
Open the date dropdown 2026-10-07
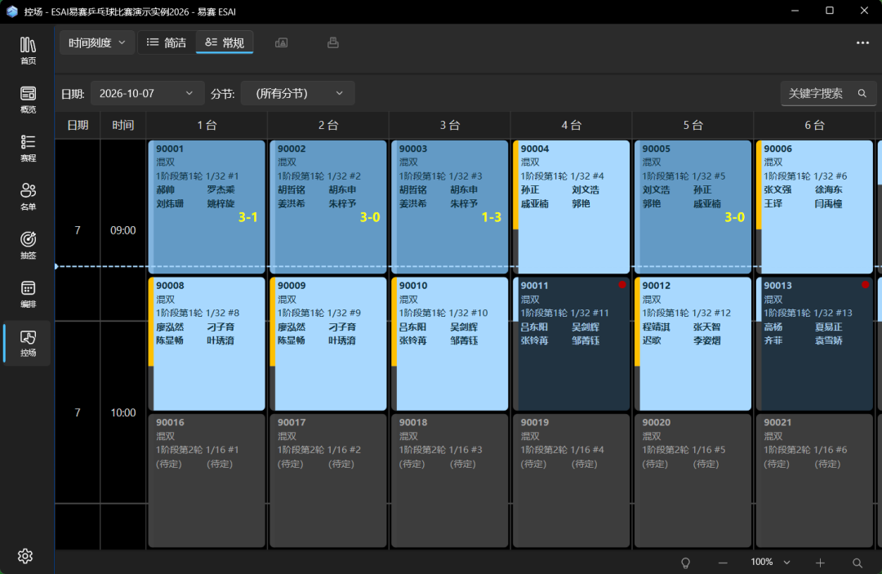coord(146,93)
